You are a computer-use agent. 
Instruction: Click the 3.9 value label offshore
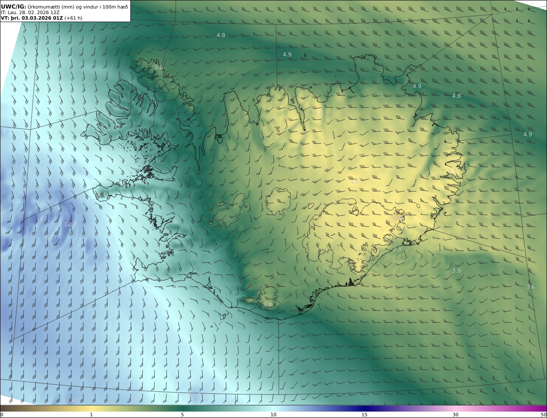tap(456, 271)
